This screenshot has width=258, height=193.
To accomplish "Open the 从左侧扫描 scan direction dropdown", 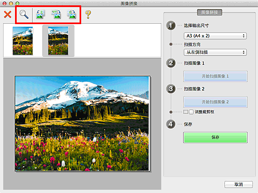I will 215,52.
